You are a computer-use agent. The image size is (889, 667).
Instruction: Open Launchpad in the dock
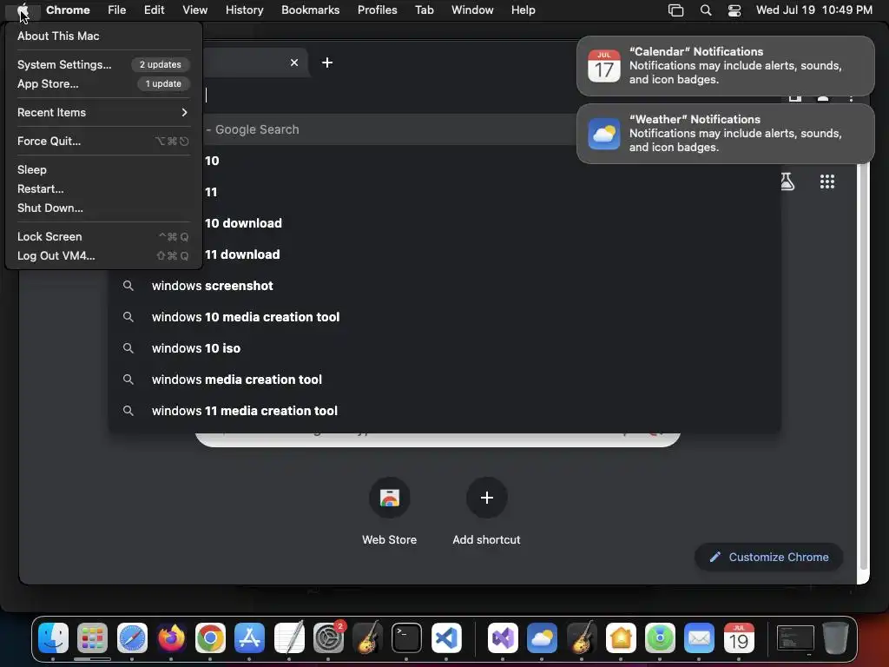point(92,638)
